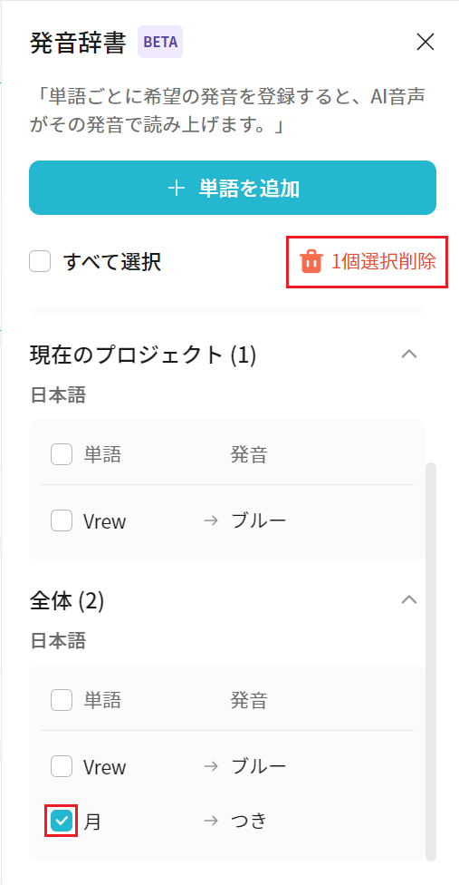
Task: Close the 発音辞書 panel with the X icon
Action: click(426, 42)
